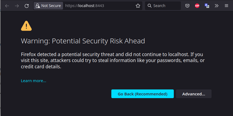233x116 pixels.
Task: Click the localhost:8443 URL text
Action: (84, 6)
